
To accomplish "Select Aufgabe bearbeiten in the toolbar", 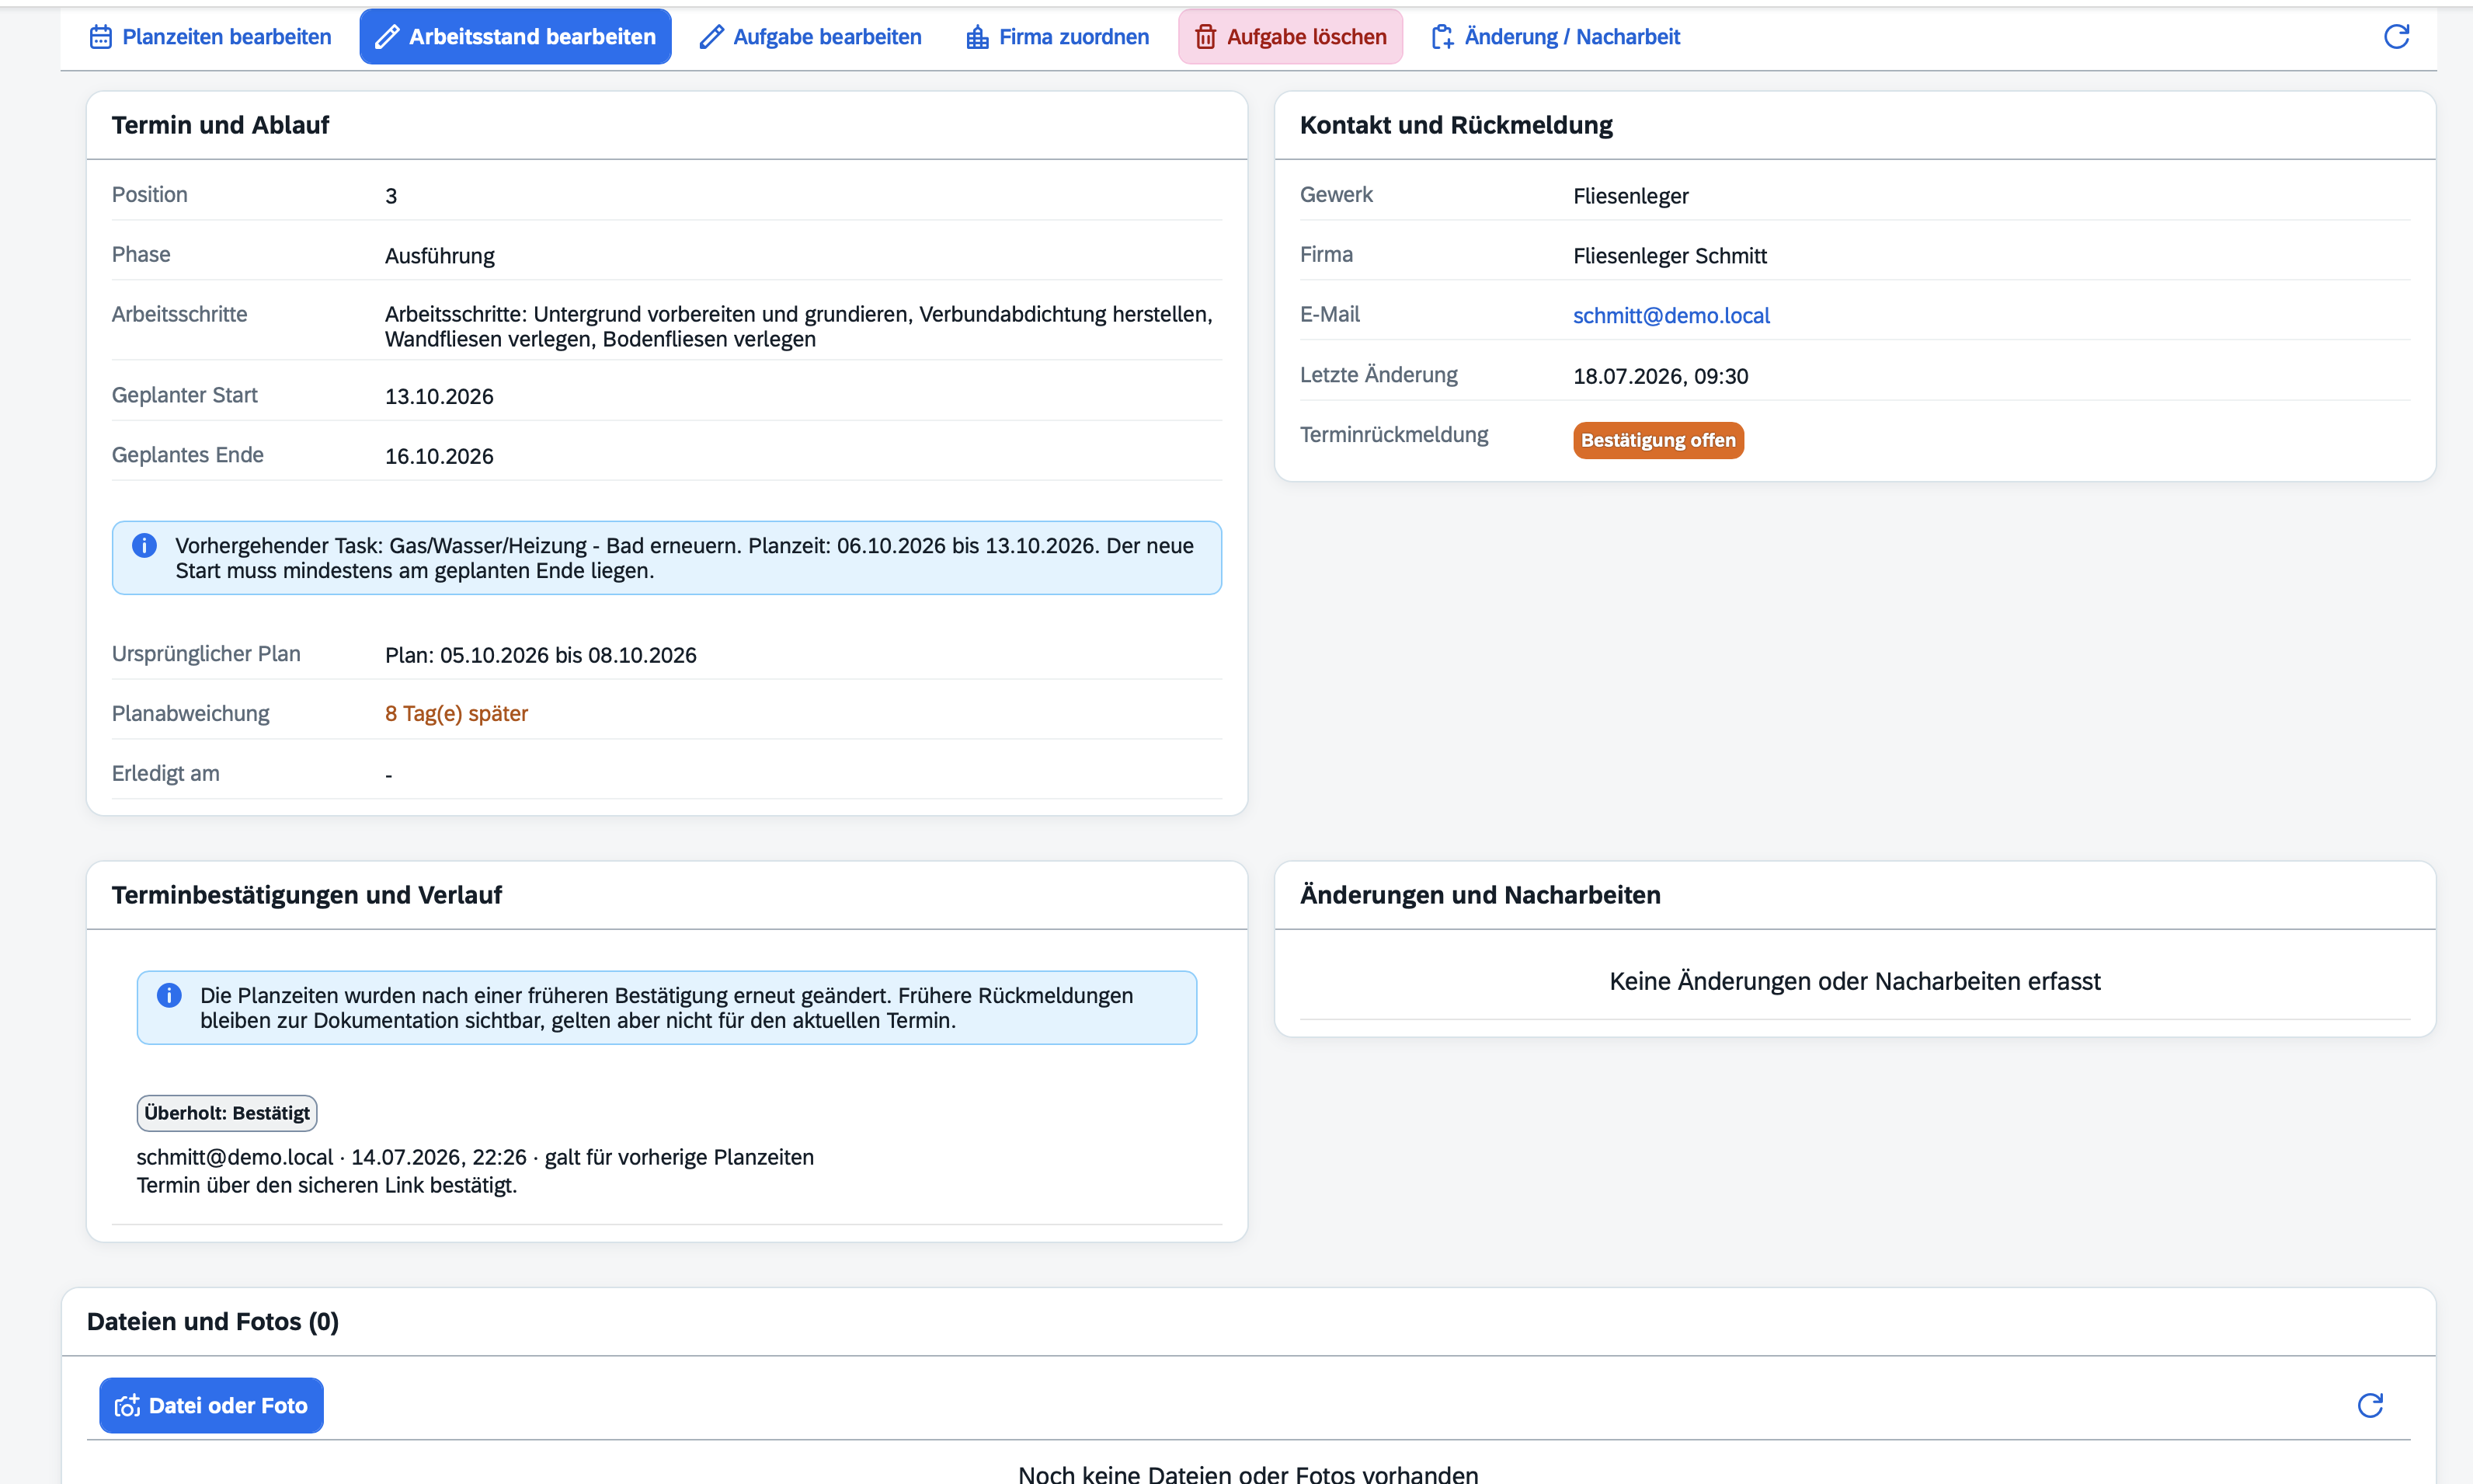I will 811,37.
